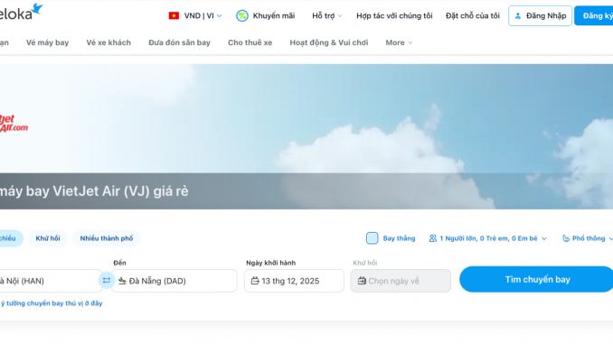Click calendar icon in Ngày khởi hành
The image size is (613, 344).
pos(255,281)
